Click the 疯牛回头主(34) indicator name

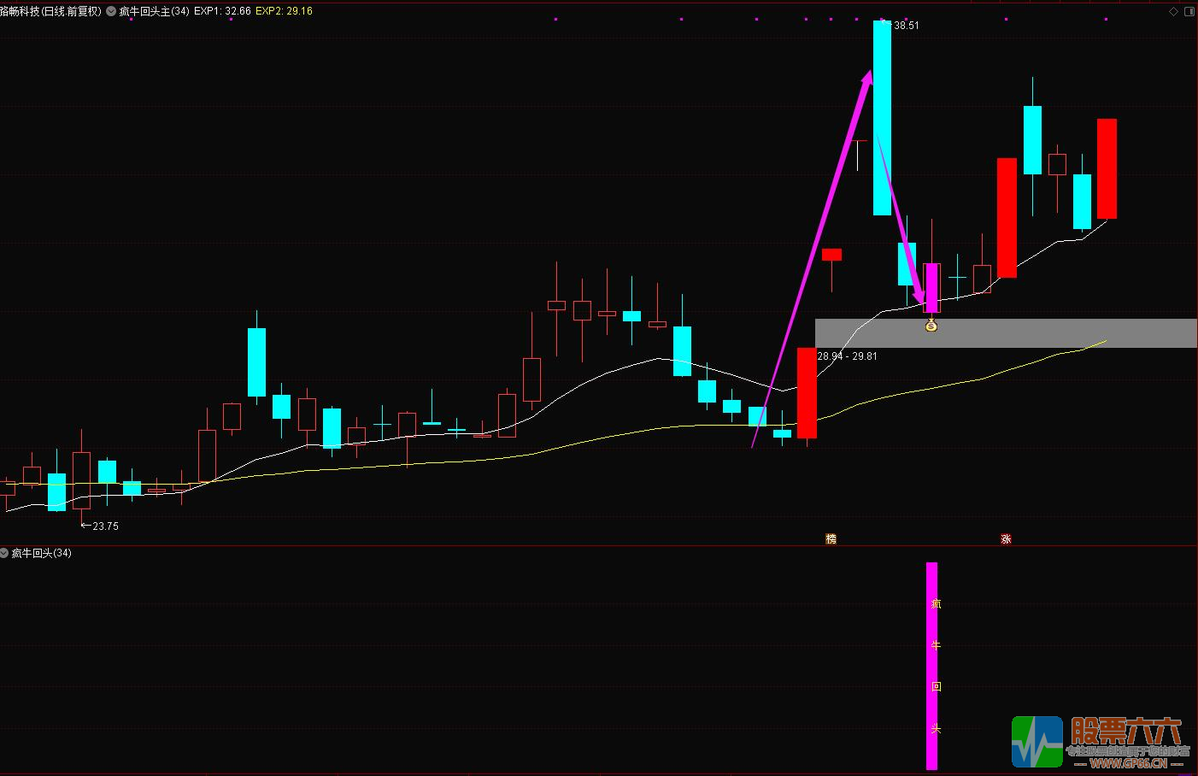pos(155,11)
